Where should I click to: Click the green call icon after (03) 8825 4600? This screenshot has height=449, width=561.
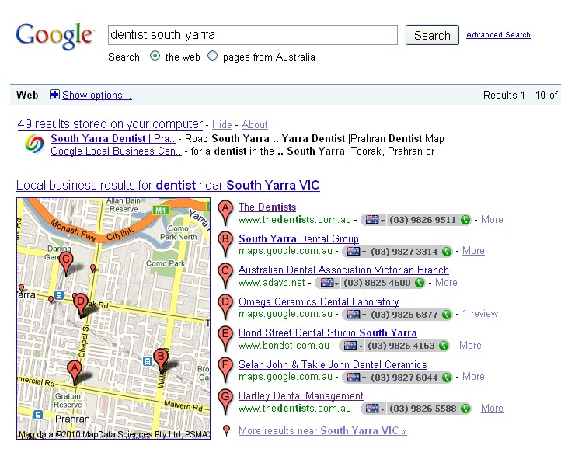[x=420, y=283]
